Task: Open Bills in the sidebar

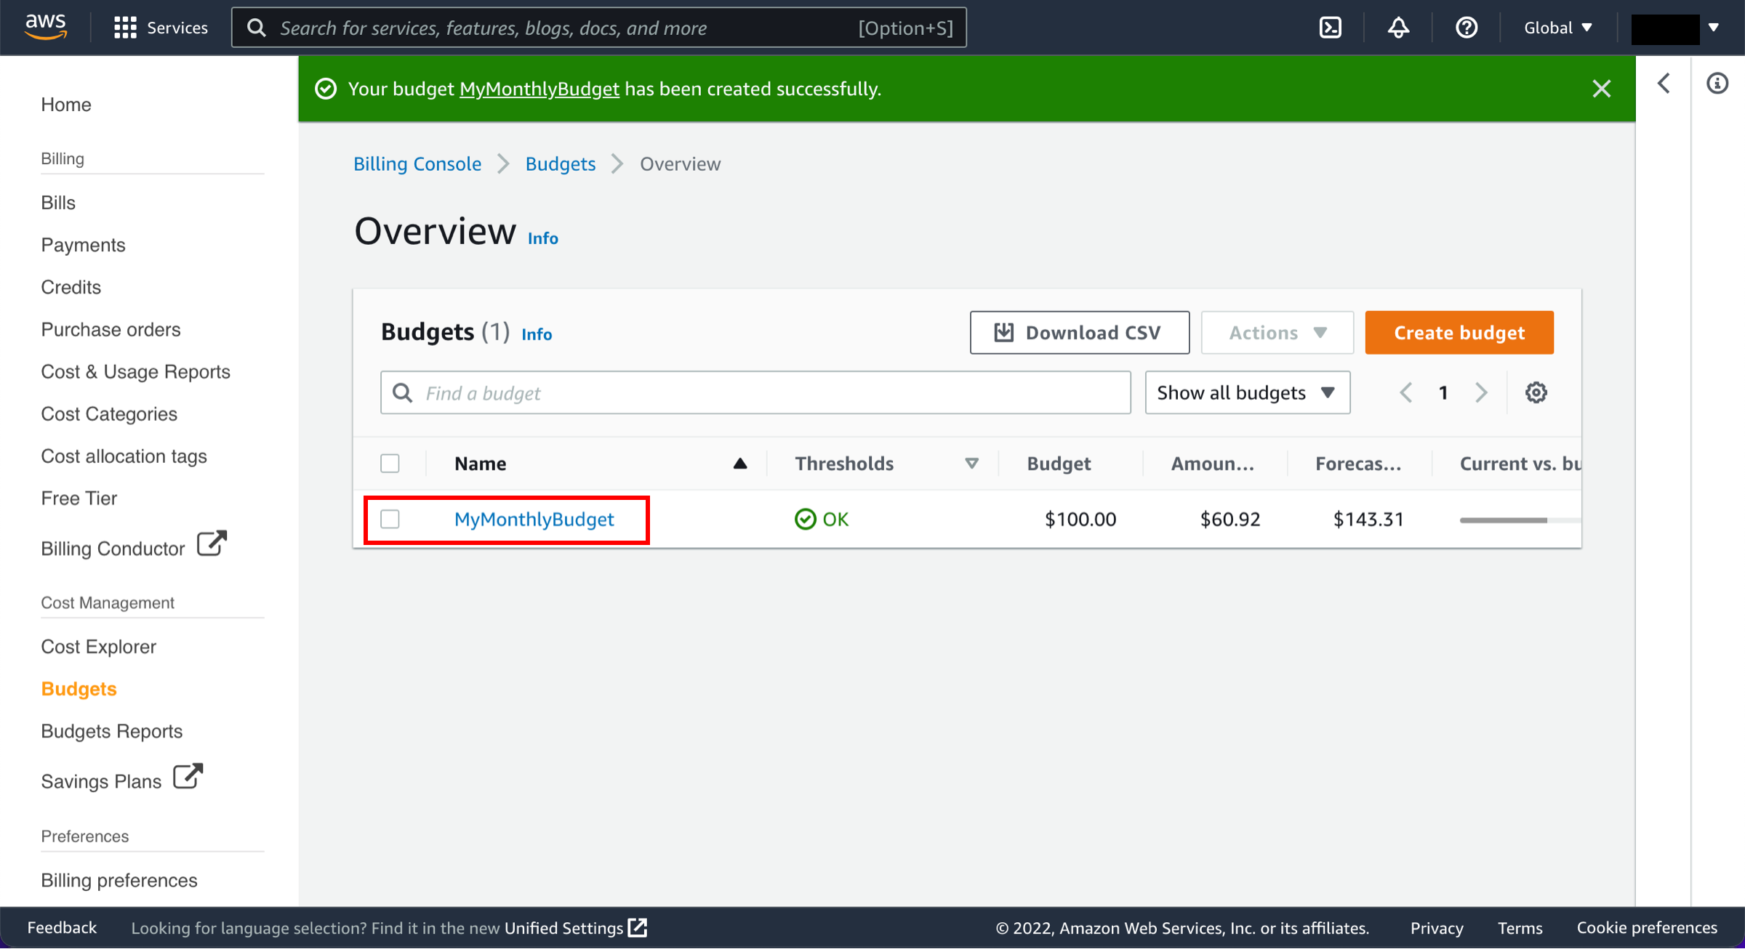Action: pyautogui.click(x=58, y=203)
